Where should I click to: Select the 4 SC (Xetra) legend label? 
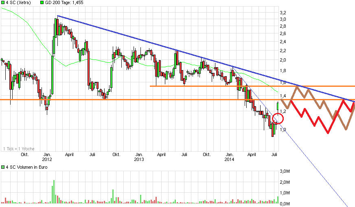point(18,3)
